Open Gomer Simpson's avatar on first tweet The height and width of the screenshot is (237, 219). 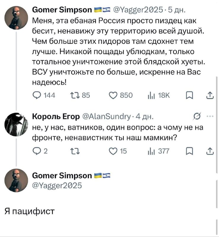pos(16,18)
